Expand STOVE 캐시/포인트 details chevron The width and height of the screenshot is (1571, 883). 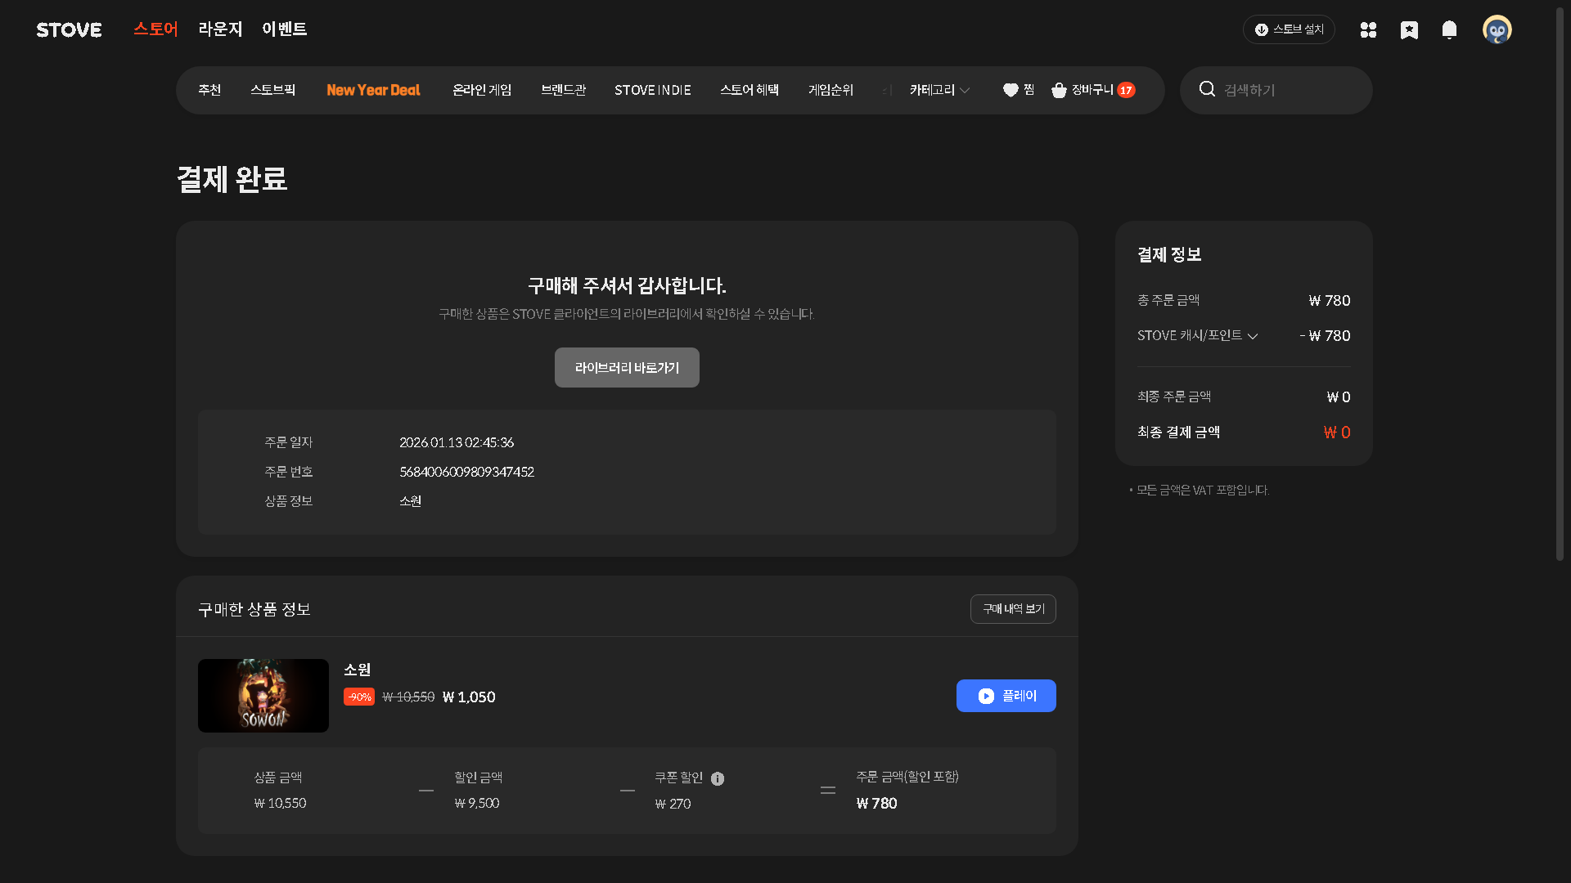pos(1253,336)
